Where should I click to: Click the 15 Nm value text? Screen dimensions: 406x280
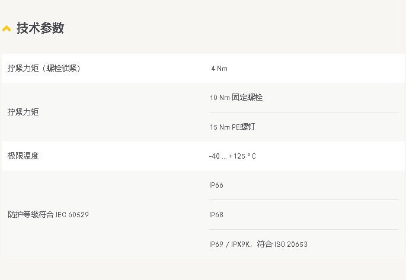[219, 127]
